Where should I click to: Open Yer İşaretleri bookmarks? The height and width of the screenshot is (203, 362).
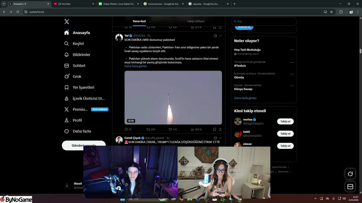pos(79,87)
